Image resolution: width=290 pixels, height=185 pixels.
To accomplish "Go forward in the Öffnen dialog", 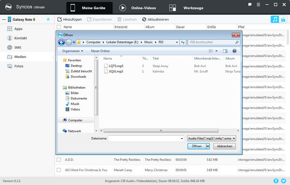I will [x=69, y=43].
